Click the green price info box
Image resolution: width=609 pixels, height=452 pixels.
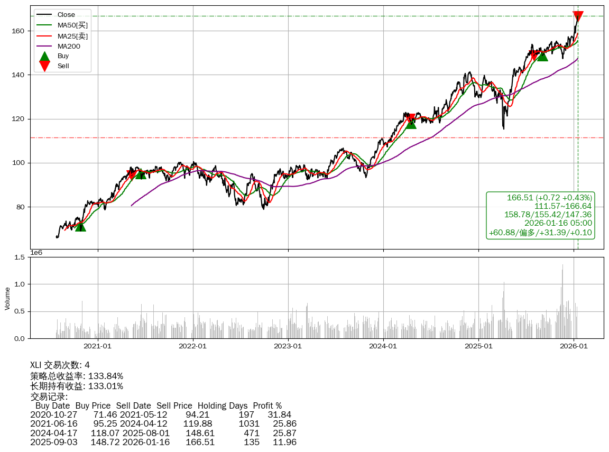pyautogui.click(x=540, y=215)
